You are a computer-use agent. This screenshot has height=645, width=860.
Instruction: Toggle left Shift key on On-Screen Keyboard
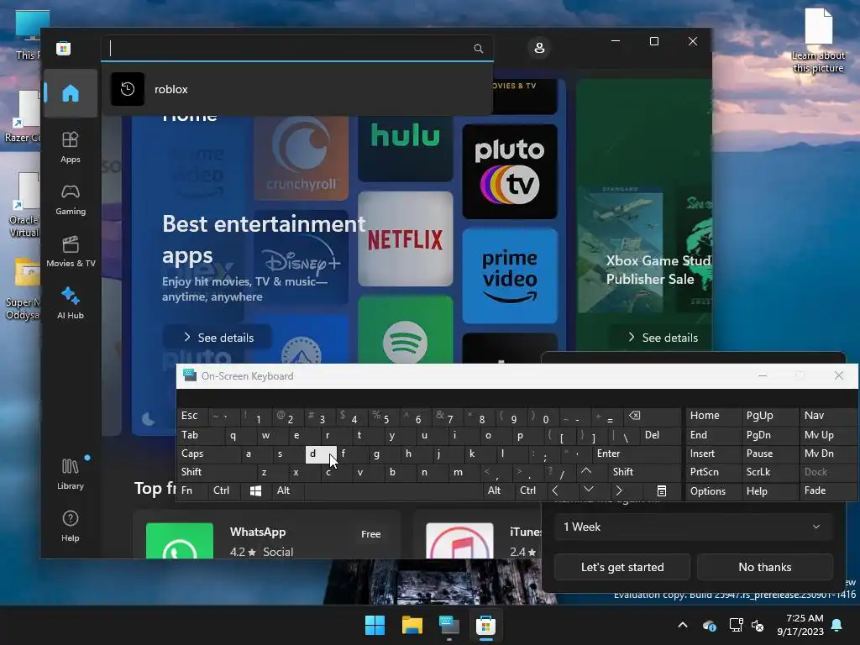217,472
